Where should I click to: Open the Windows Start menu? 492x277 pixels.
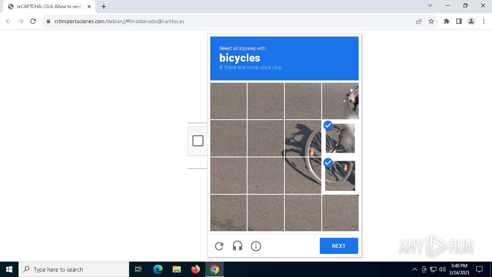tap(9, 269)
